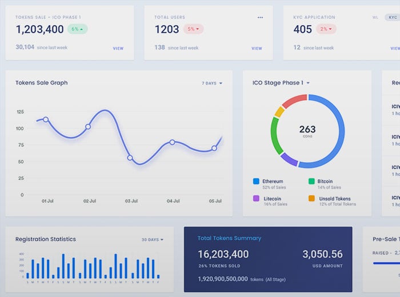
Task: Click the red 2% badge in KYC Application
Action: (x=327, y=29)
